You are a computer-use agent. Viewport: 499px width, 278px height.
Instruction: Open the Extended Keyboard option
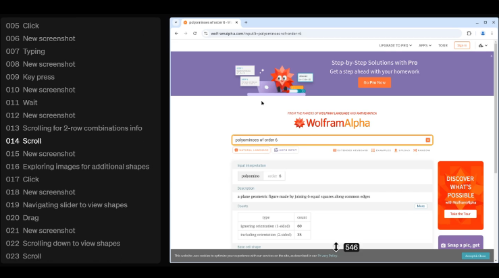351,150
